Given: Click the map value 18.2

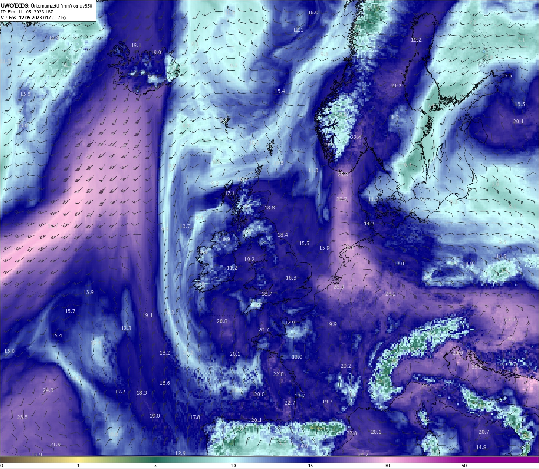Looking at the screenshot, I should 165,353.
